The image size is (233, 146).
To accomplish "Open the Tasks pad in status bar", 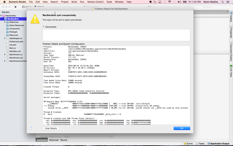I will pos(200,143).
